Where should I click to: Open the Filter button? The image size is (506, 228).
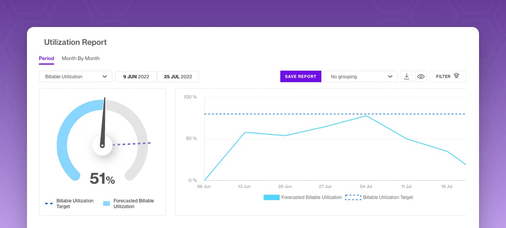(x=447, y=76)
